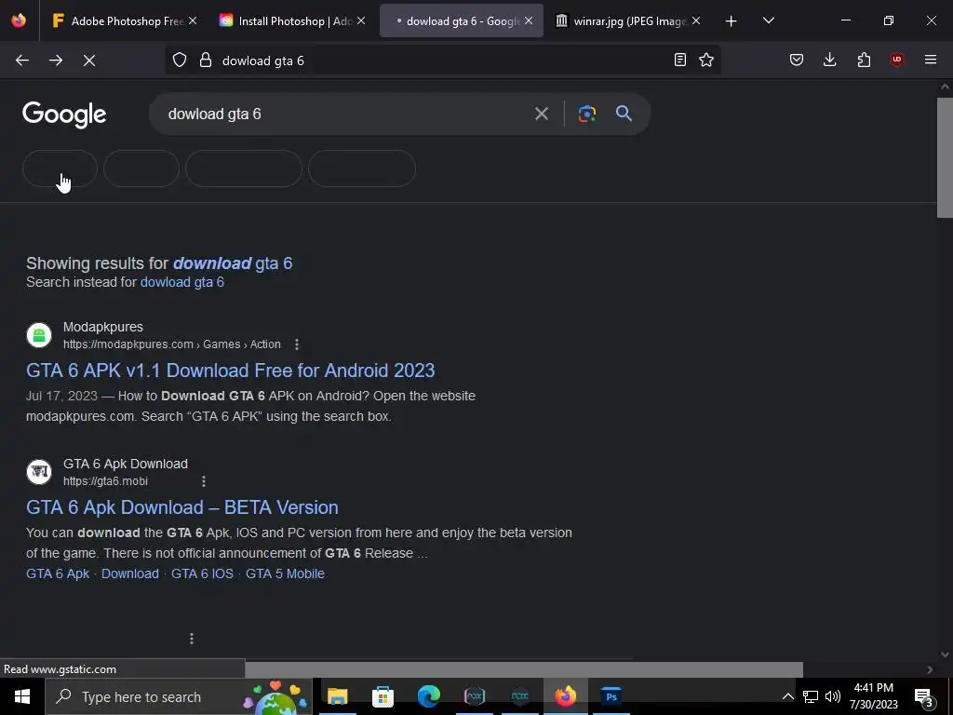
Task: Open Photoshop from the taskbar
Action: (611, 696)
